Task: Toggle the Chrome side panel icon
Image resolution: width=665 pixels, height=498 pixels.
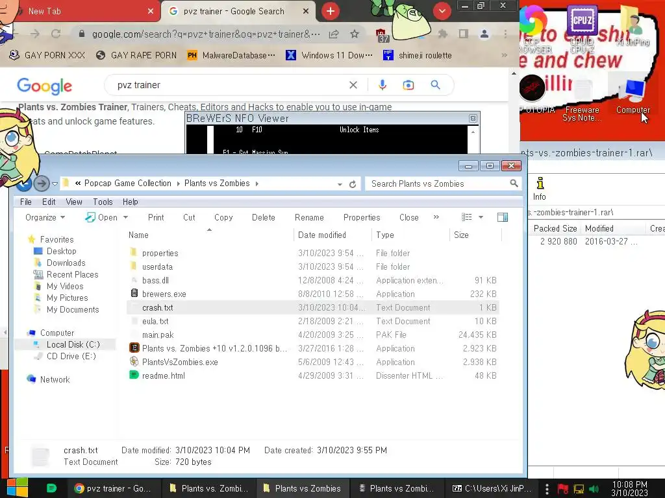Action: click(x=464, y=34)
